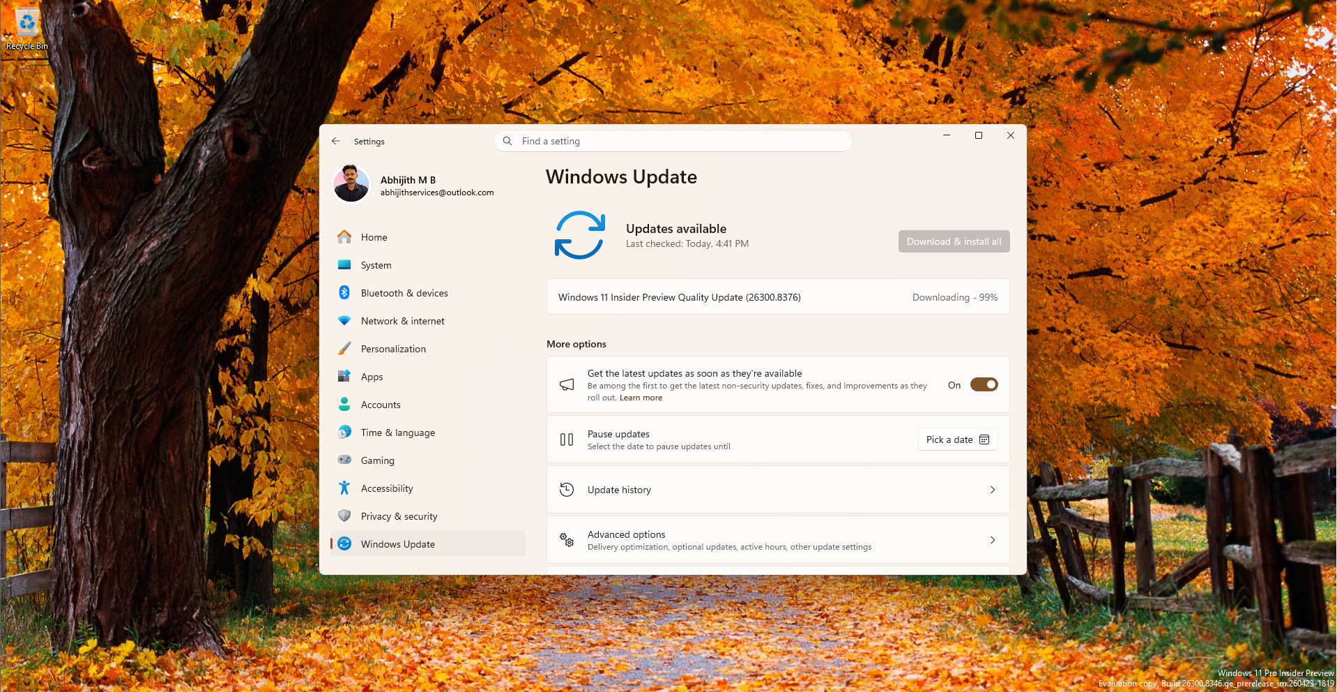Click the Network wifi icon
This screenshot has height=692, width=1337.
pos(344,321)
